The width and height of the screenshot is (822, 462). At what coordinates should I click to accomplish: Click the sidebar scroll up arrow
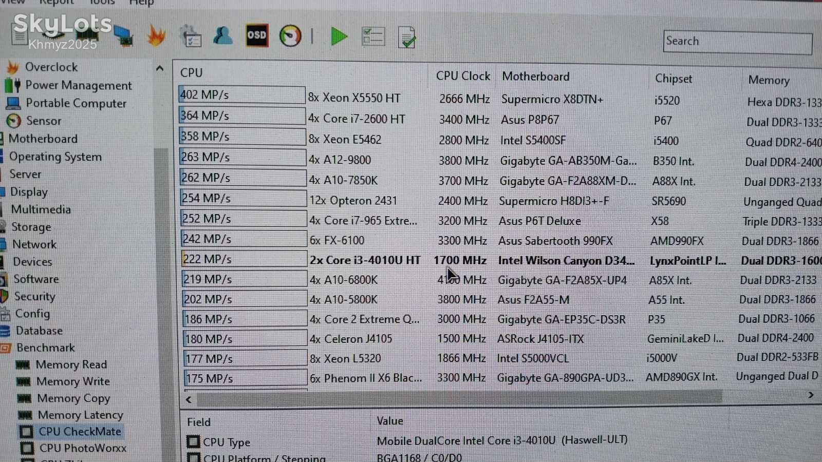pos(160,68)
